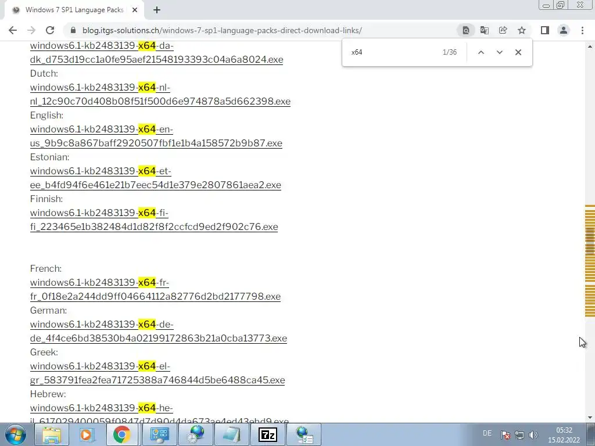Image resolution: width=595 pixels, height=446 pixels.
Task: Jump to next x64 search match
Action: (x=499, y=52)
